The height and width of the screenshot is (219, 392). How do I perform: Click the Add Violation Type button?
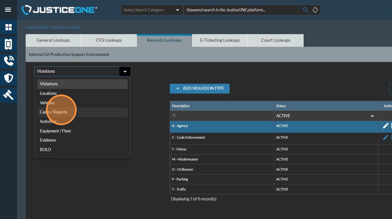pyautogui.click(x=199, y=88)
